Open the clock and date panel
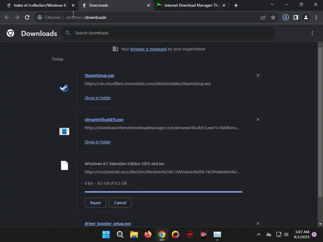The height and width of the screenshot is (242, 323). click(302, 234)
